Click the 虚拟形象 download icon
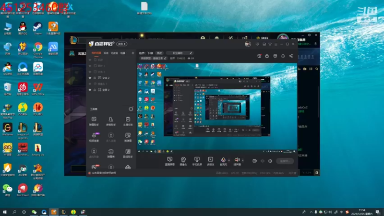 (x=94, y=151)
